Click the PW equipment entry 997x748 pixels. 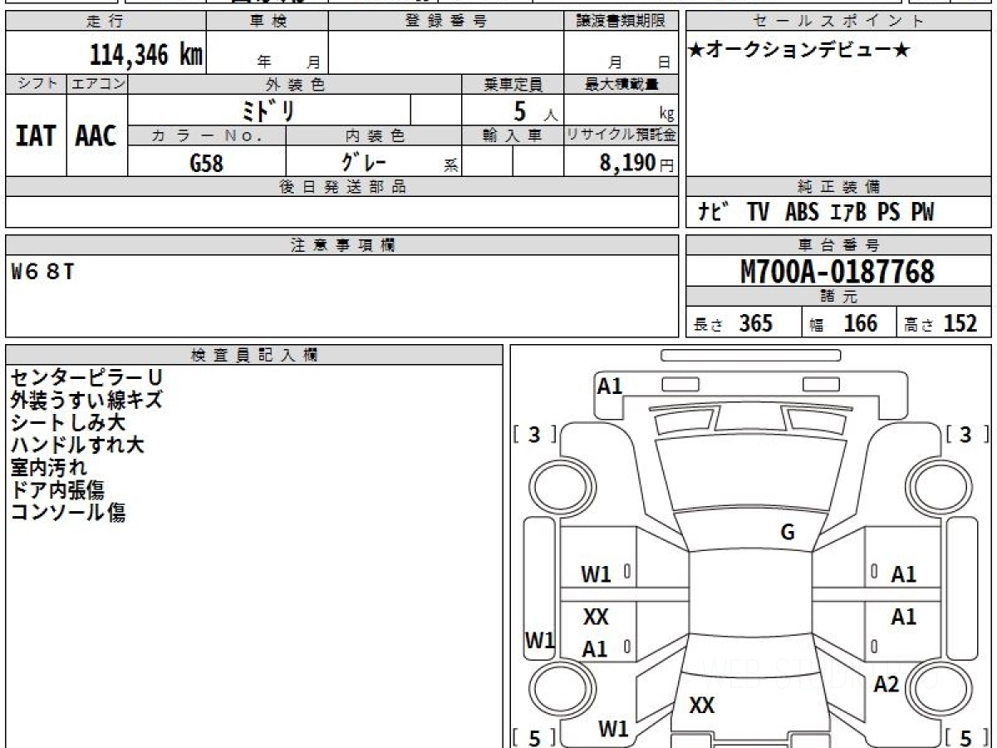click(922, 213)
